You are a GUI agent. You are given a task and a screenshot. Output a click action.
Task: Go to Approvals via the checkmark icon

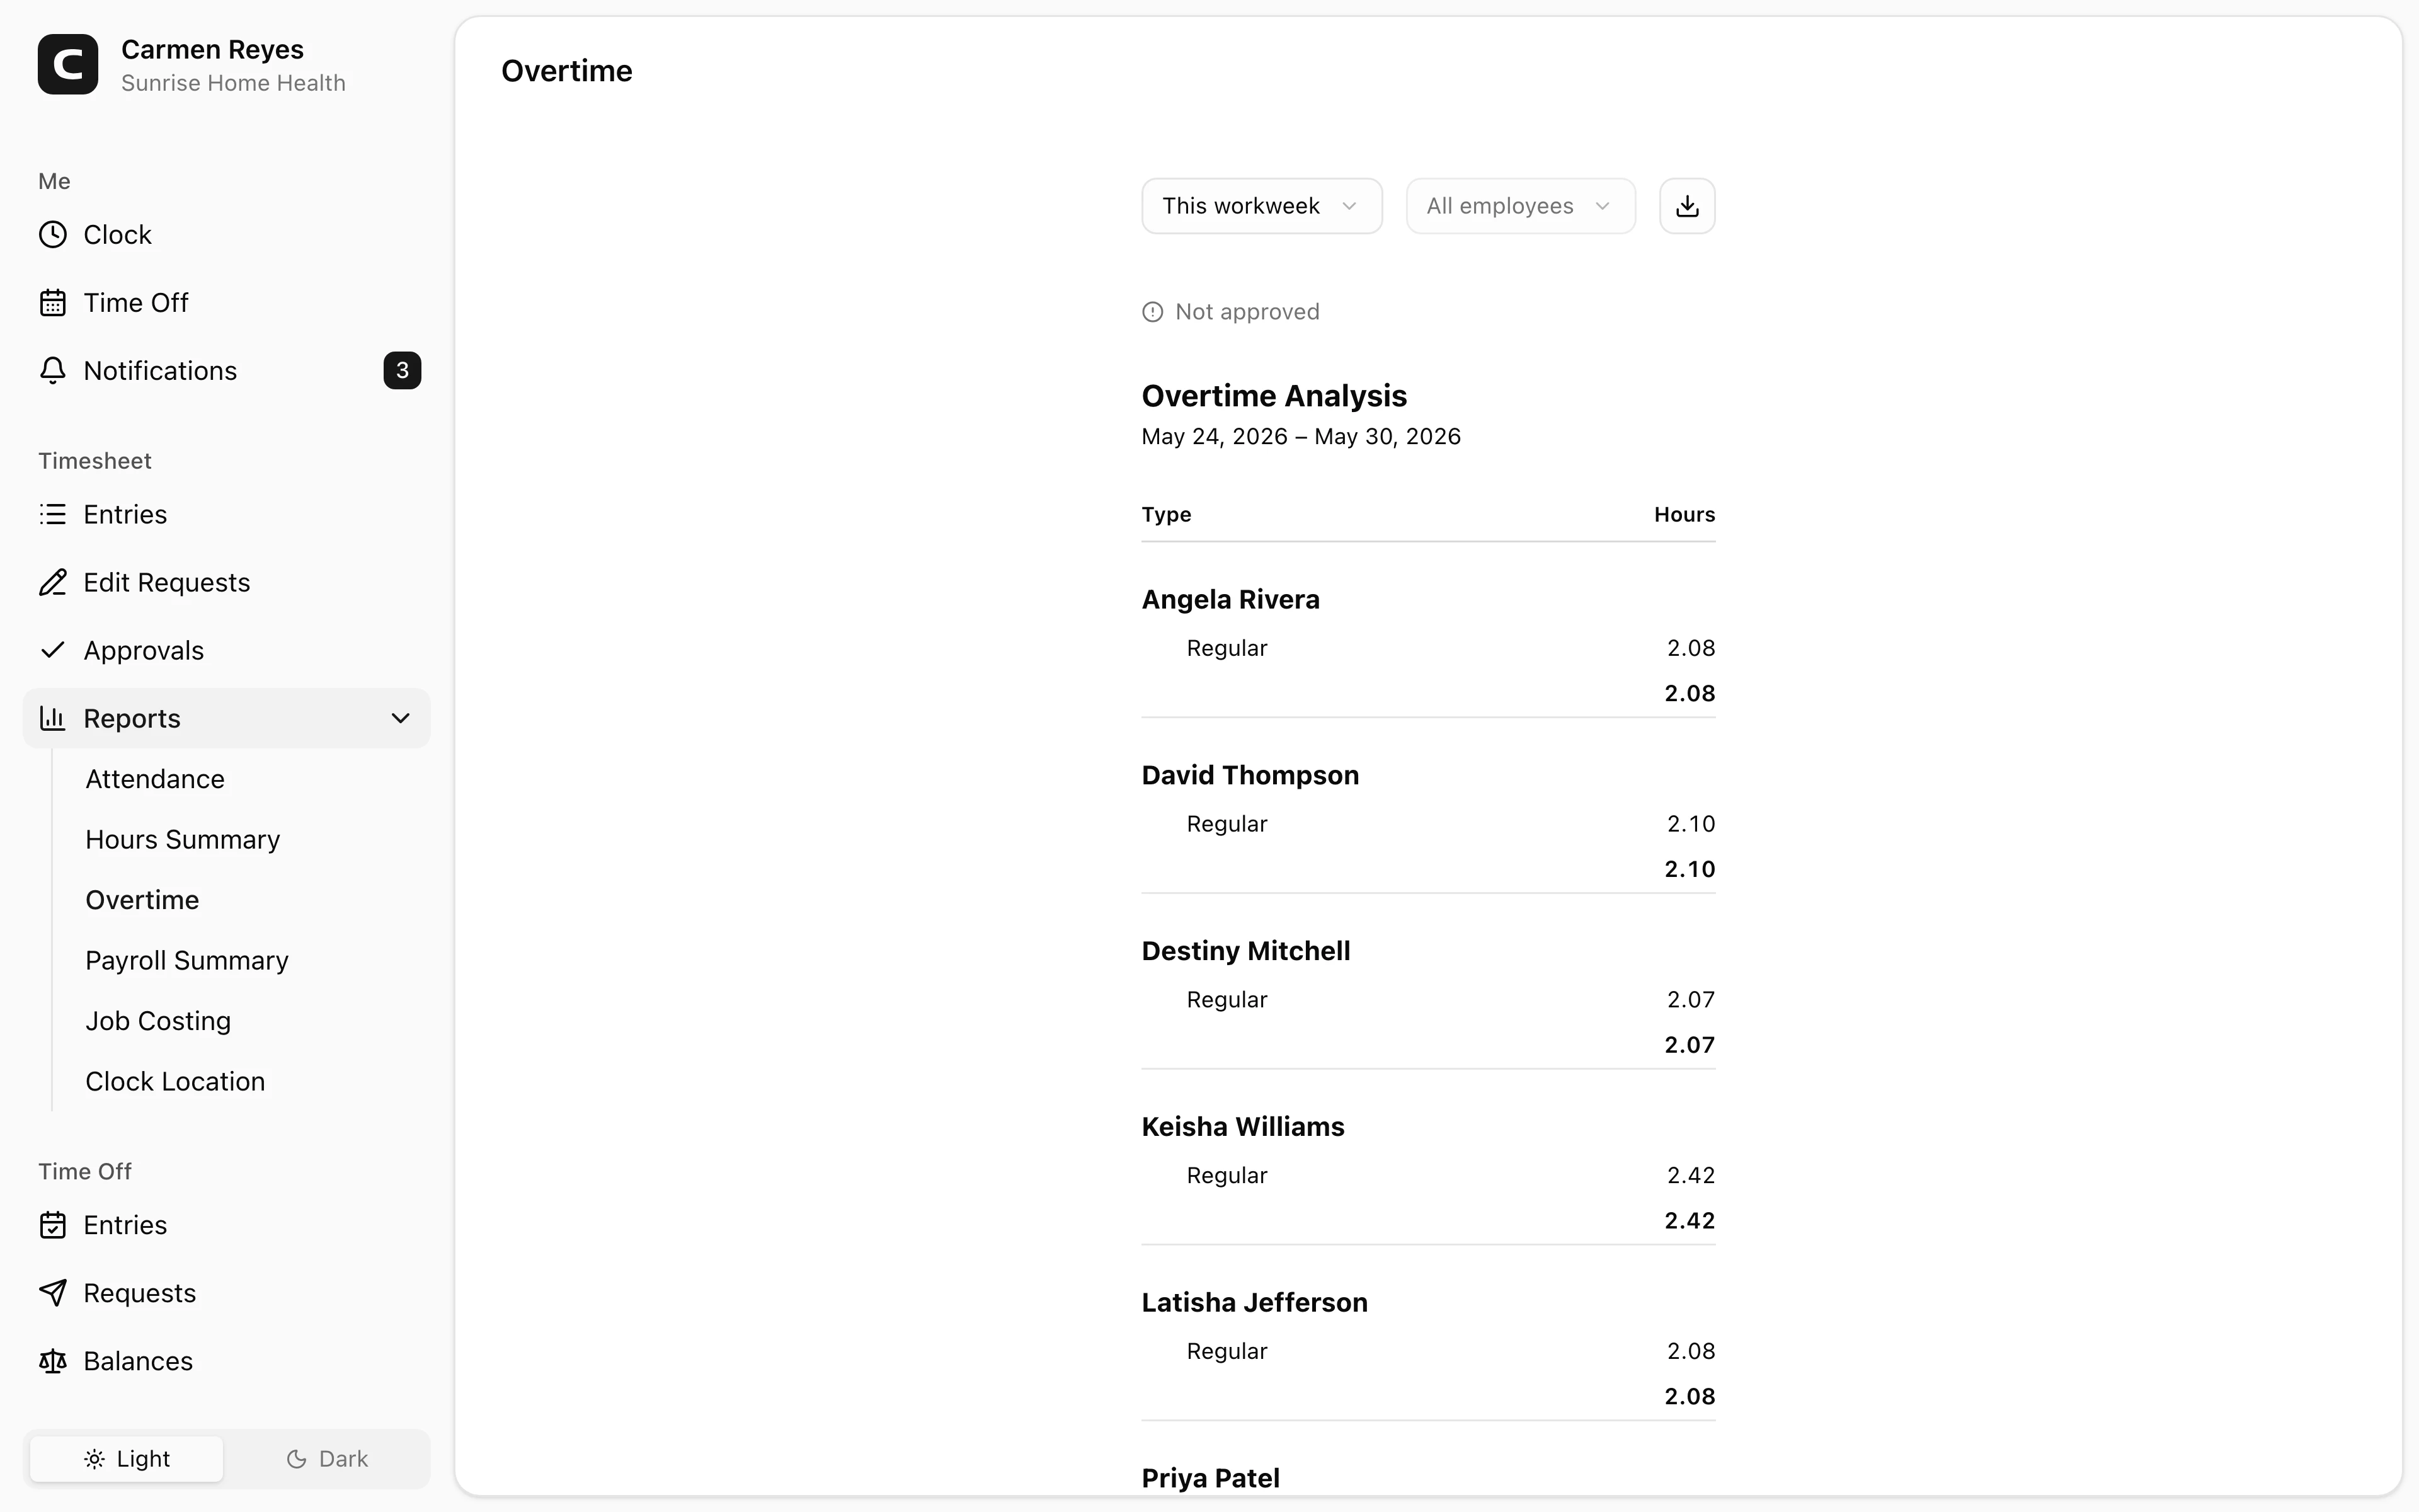[x=53, y=651]
